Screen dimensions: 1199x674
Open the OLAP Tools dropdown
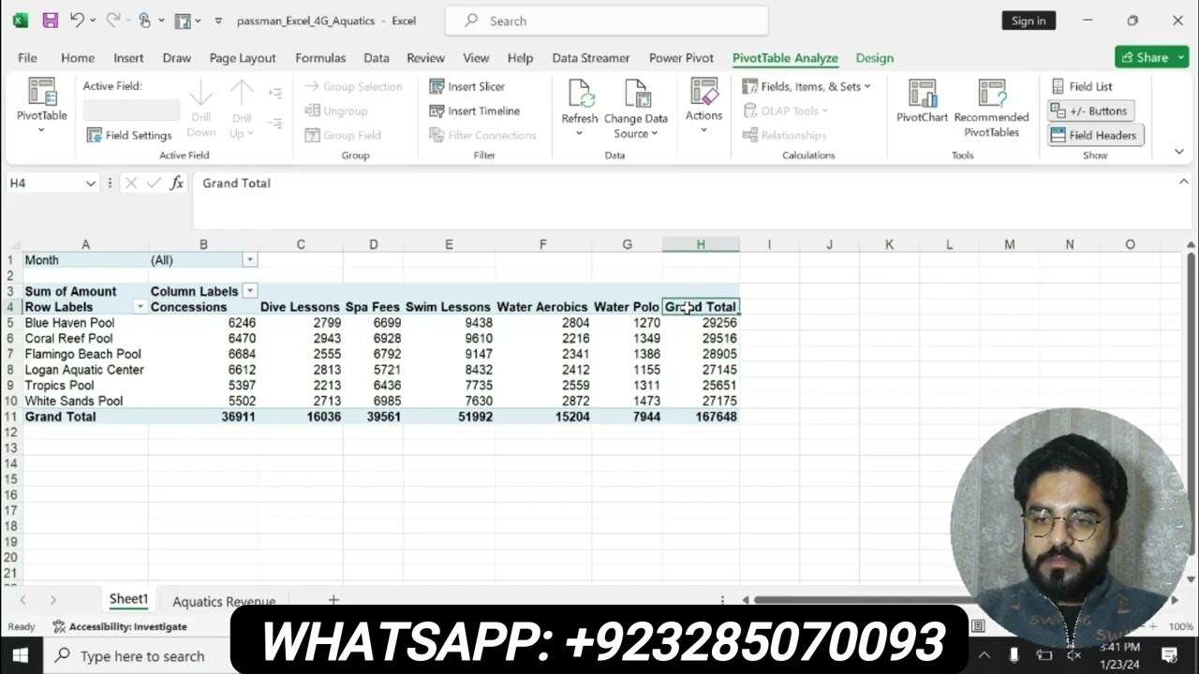786,110
